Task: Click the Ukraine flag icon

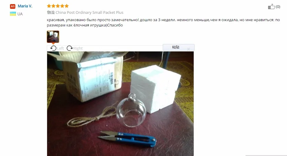Action: pos(13,14)
